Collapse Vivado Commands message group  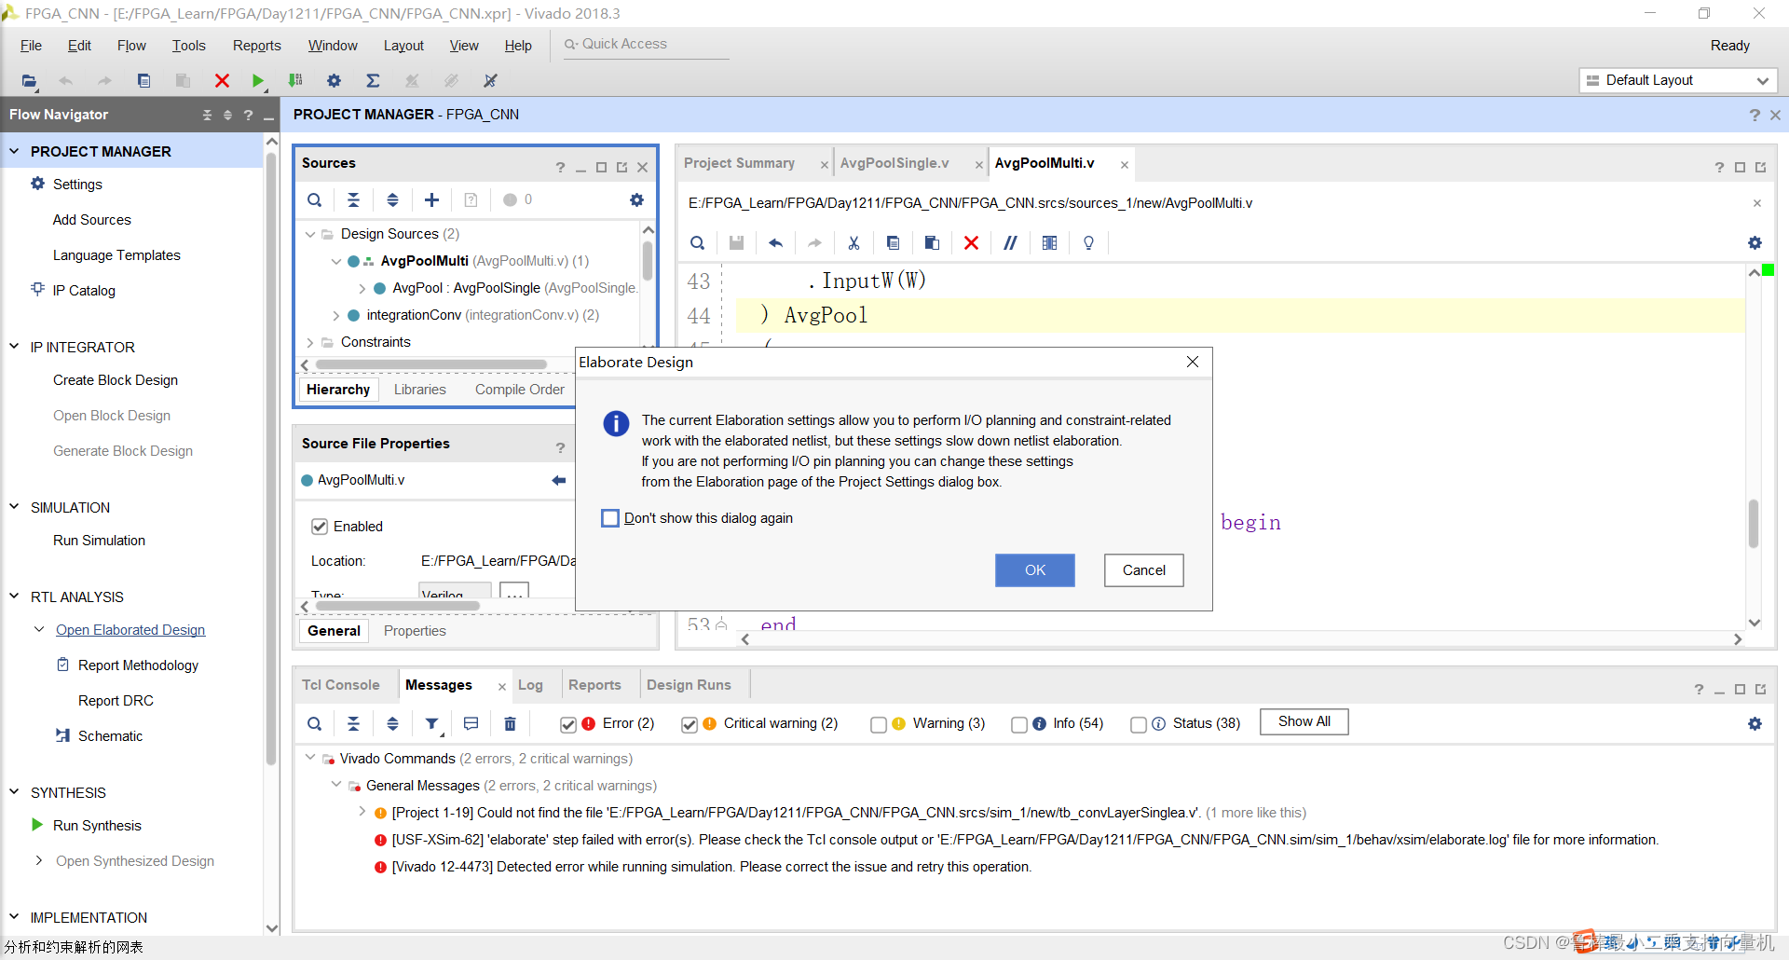pyautogui.click(x=310, y=758)
